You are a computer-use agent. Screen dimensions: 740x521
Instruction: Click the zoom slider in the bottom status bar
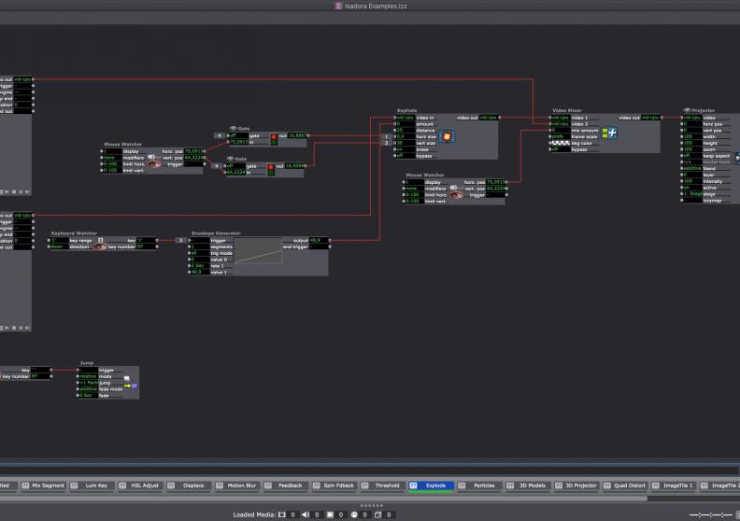pos(711,514)
